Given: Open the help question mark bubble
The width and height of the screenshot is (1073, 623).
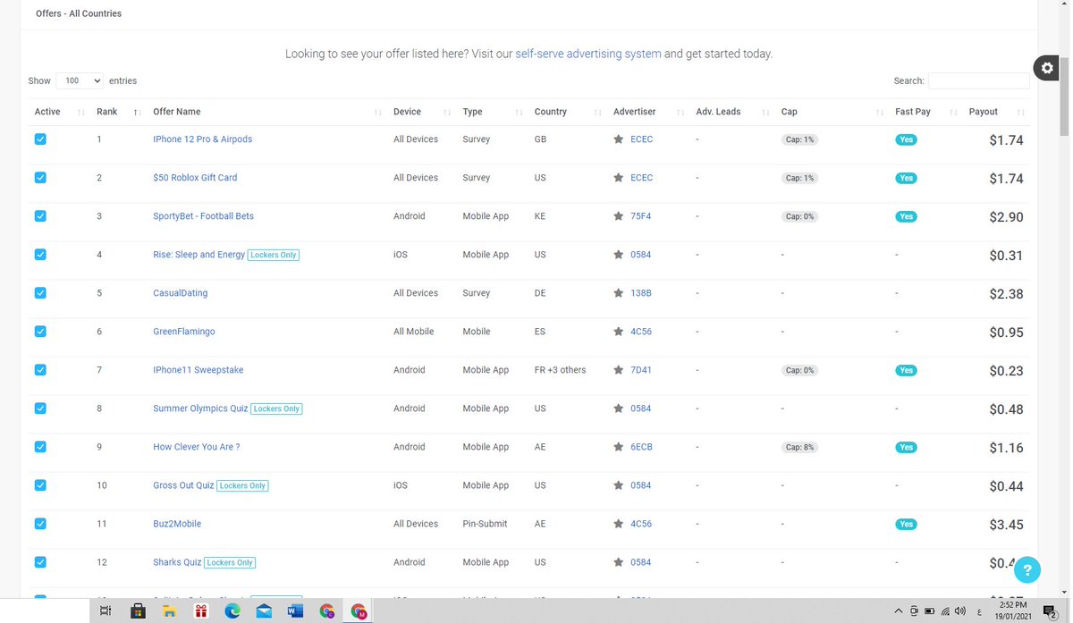Looking at the screenshot, I should [1027, 569].
